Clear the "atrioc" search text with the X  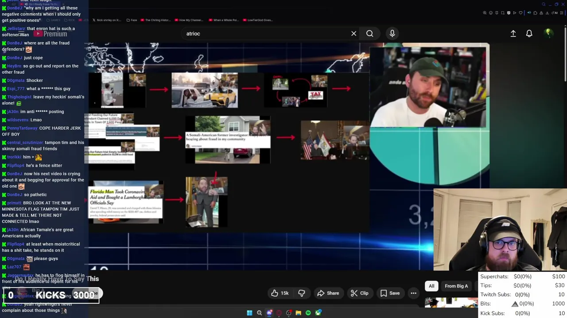[x=353, y=34]
